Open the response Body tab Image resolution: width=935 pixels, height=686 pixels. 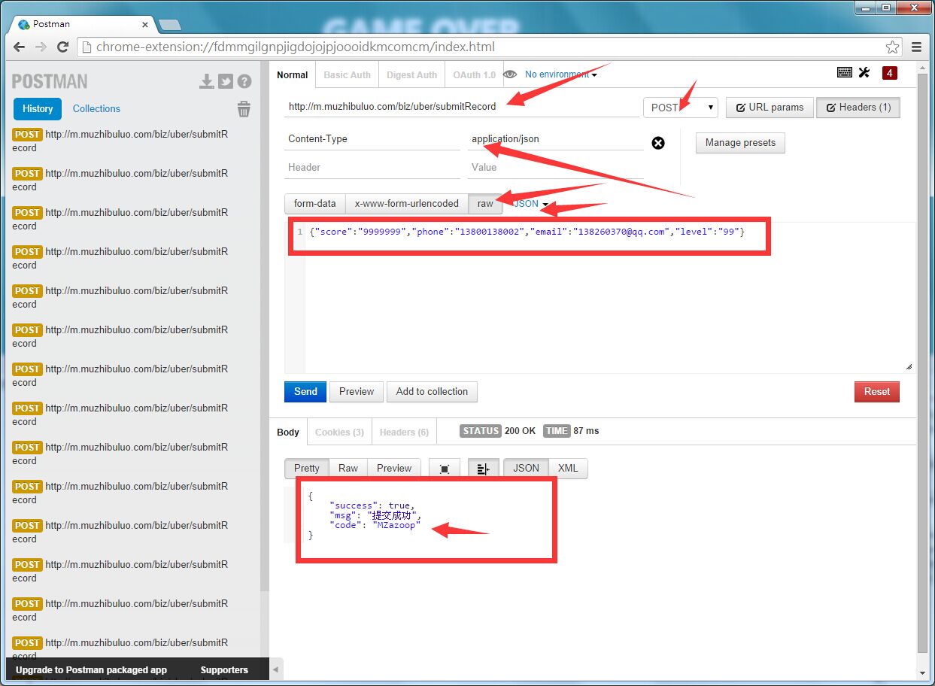(288, 433)
